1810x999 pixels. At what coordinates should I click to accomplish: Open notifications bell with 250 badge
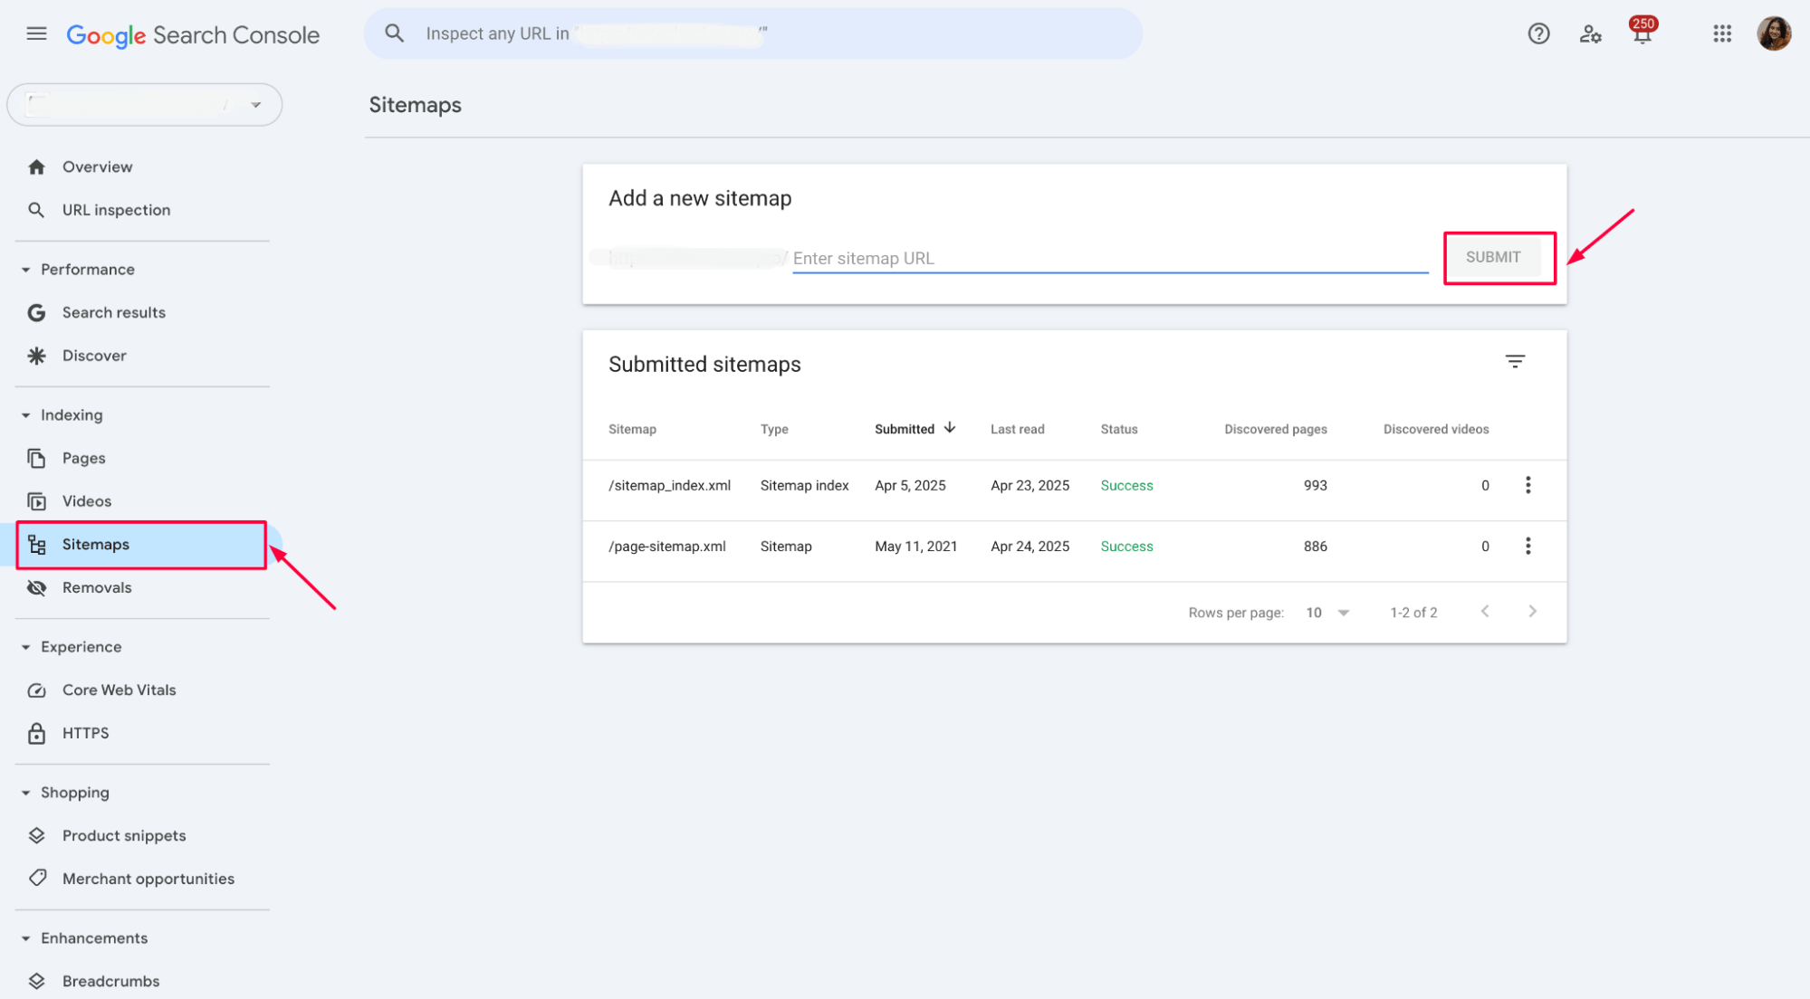(x=1642, y=33)
